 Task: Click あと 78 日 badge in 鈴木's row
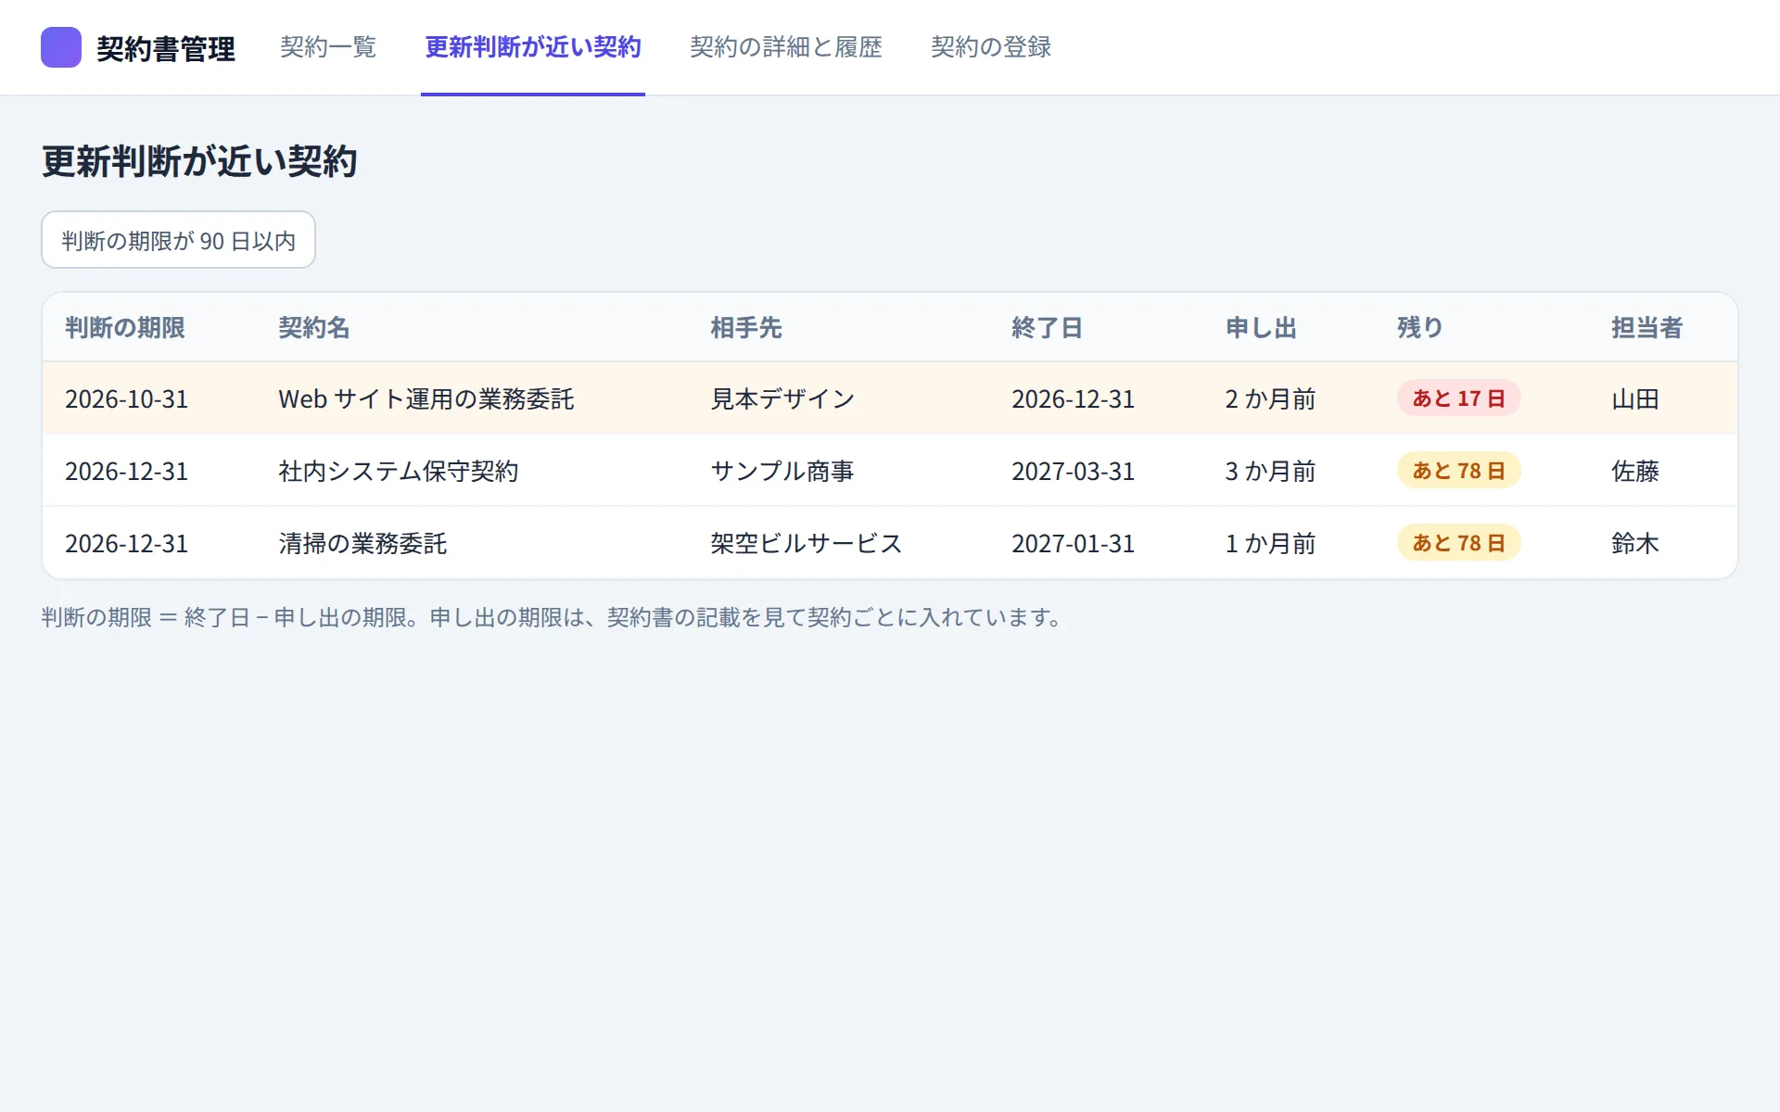1459,543
